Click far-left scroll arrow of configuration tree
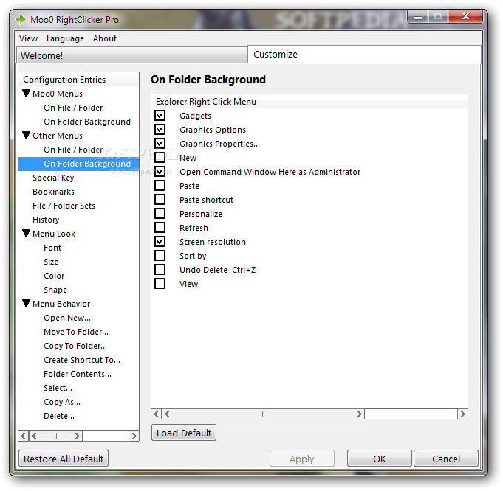The width and height of the screenshot is (503, 491). click(x=24, y=436)
